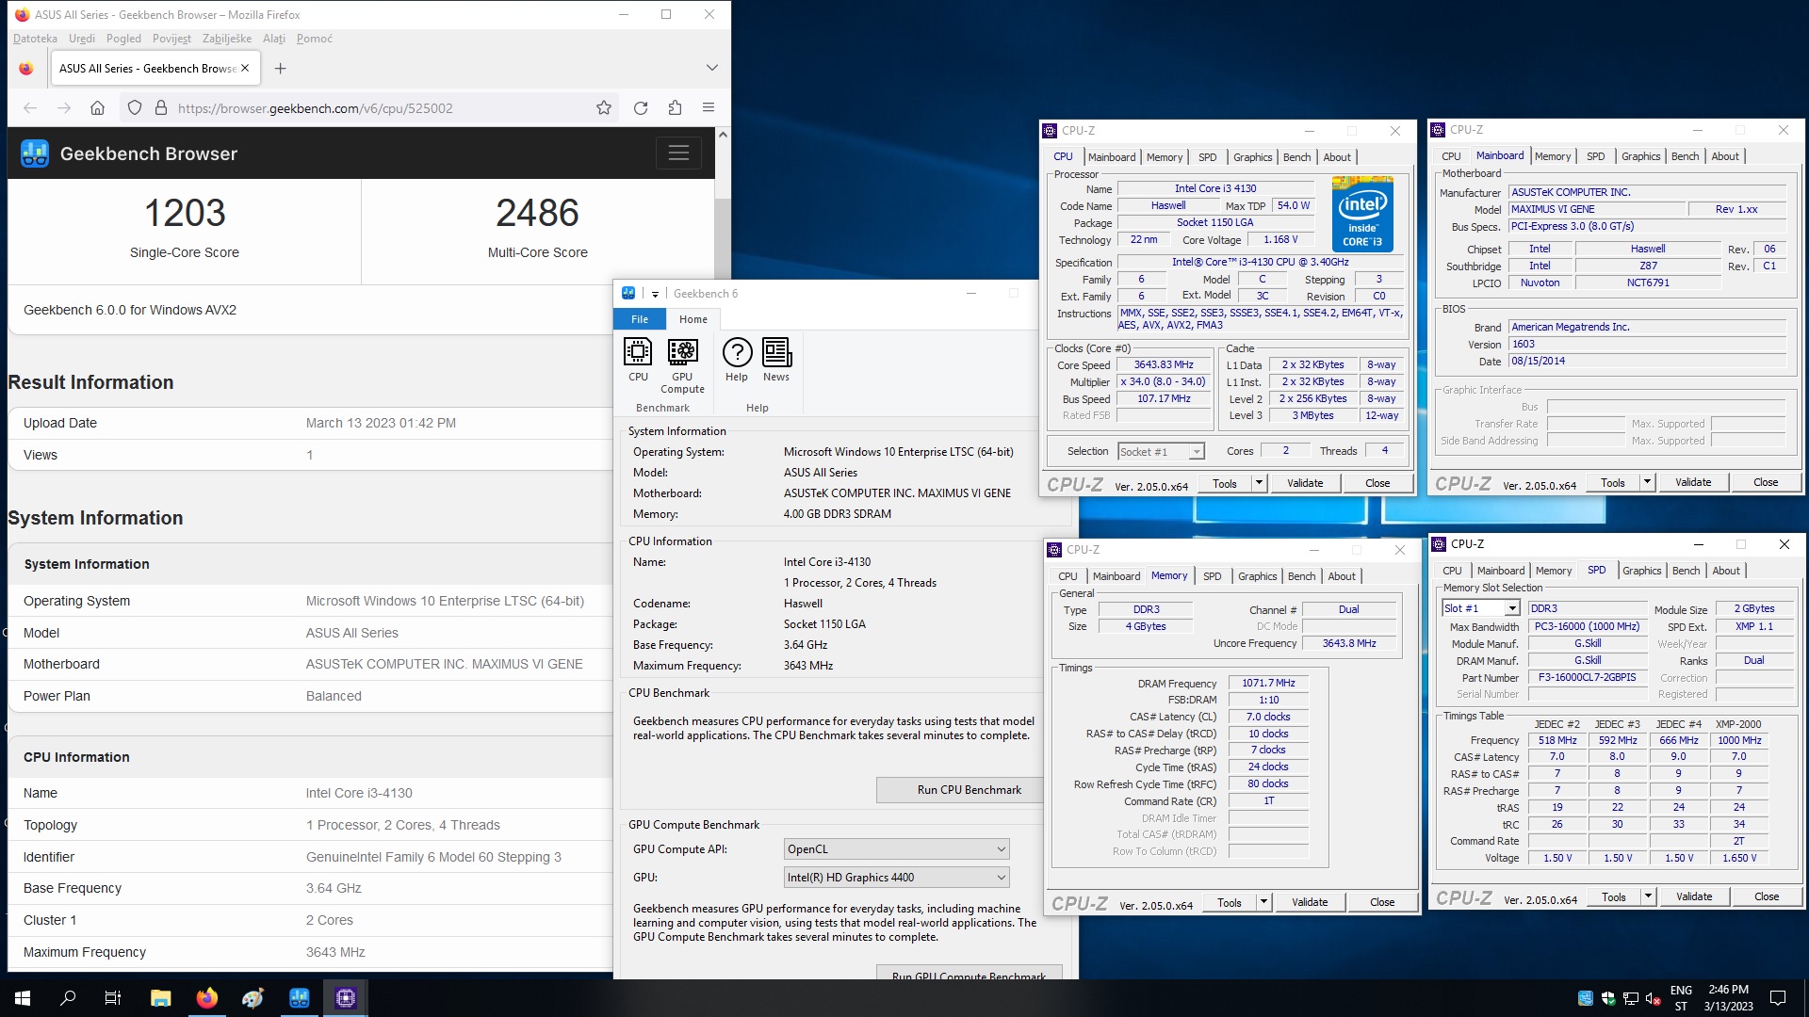This screenshot has width=1809, height=1017.
Task: Open the Geekbench Help icon
Action: click(737, 360)
